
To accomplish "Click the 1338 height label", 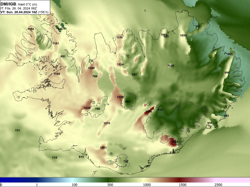I will tap(87, 108).
